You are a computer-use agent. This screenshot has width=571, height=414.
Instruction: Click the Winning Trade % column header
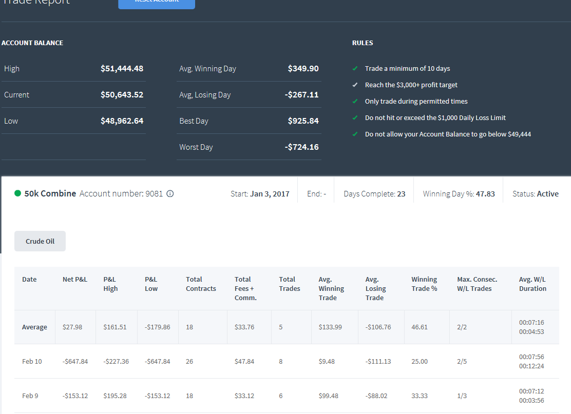click(x=424, y=284)
